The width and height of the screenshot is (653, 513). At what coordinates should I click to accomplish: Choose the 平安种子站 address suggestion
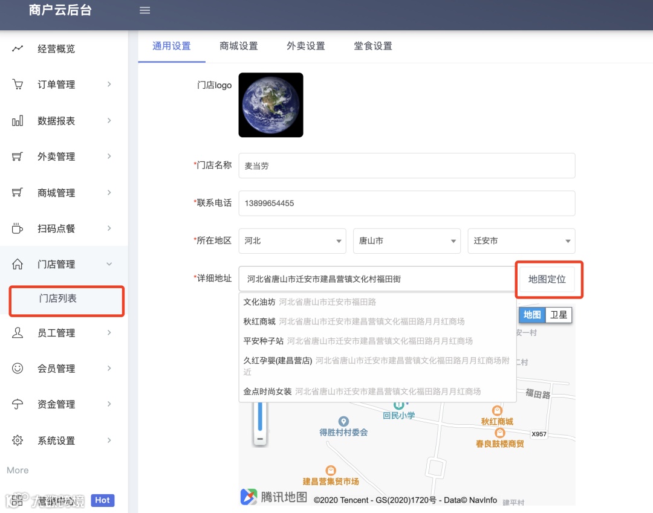377,341
